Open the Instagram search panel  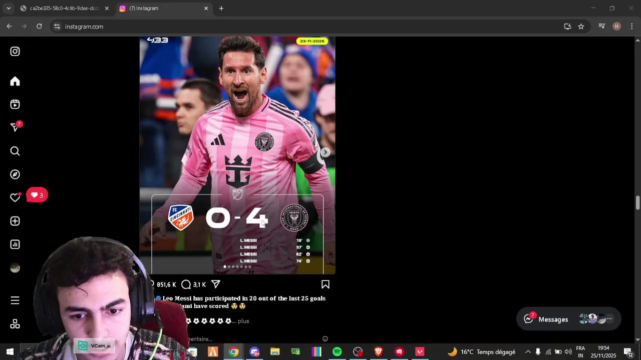(x=15, y=151)
